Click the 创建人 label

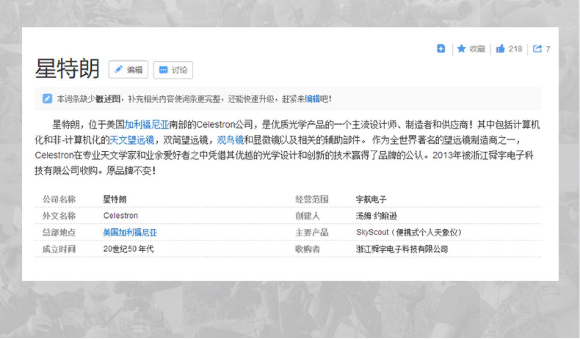point(308,216)
